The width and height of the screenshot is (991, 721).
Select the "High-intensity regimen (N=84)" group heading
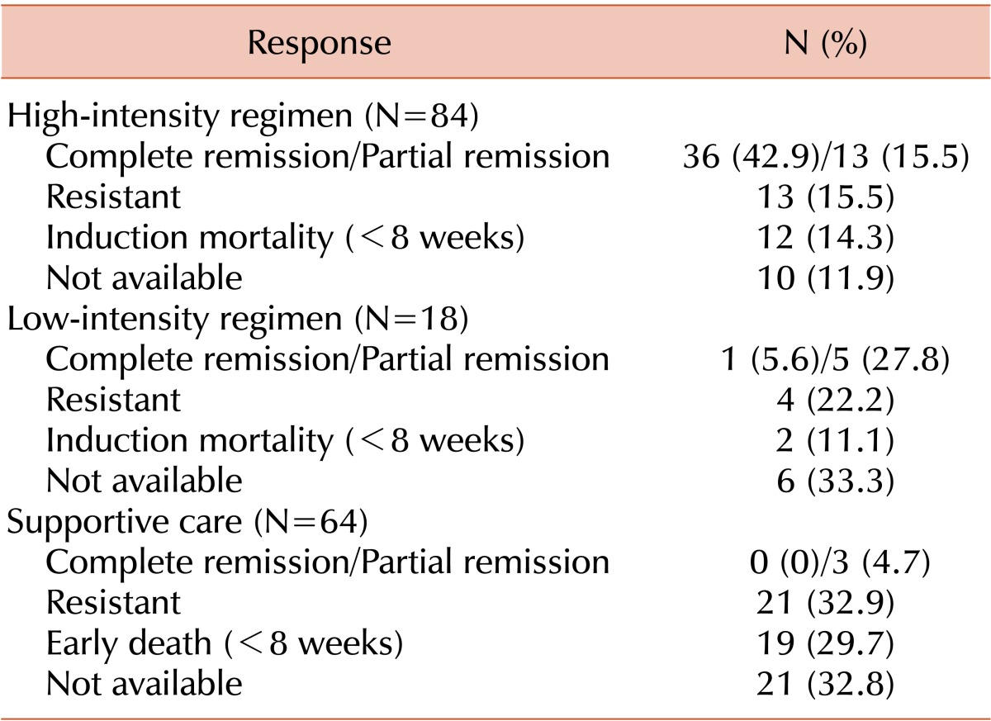click(244, 116)
